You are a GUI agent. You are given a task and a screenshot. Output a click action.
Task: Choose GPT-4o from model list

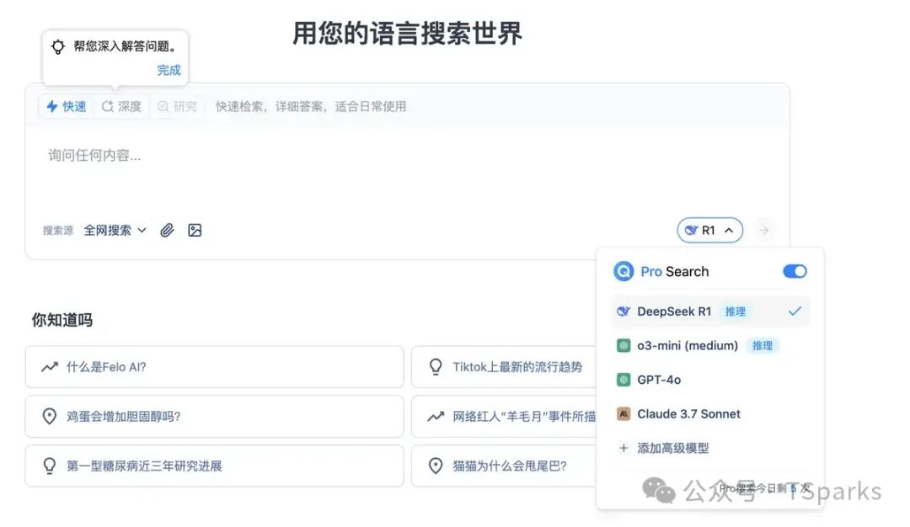(709, 380)
